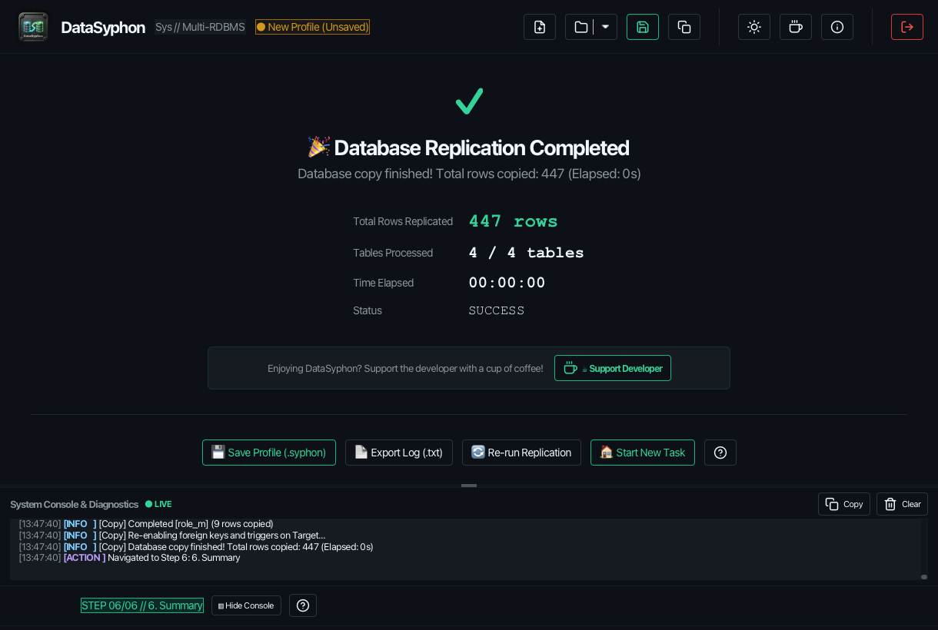The height and width of the screenshot is (630, 938).
Task: Click the coffee cup icon in the top toolbar
Action: click(796, 27)
